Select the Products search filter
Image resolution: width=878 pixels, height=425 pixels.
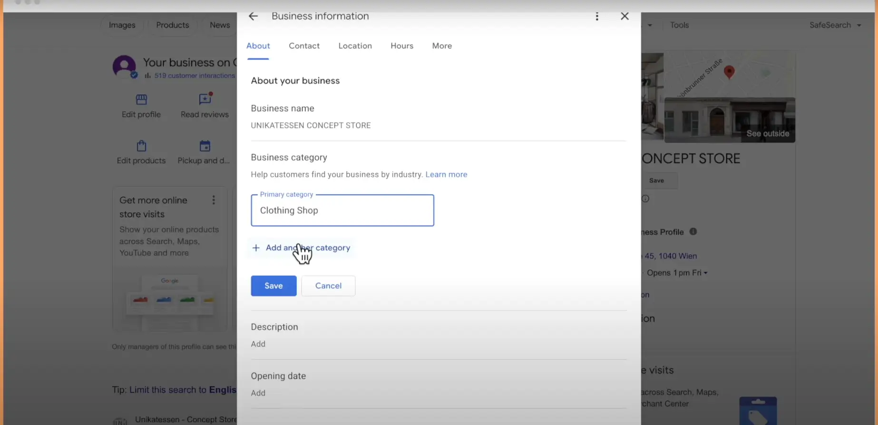coord(172,25)
